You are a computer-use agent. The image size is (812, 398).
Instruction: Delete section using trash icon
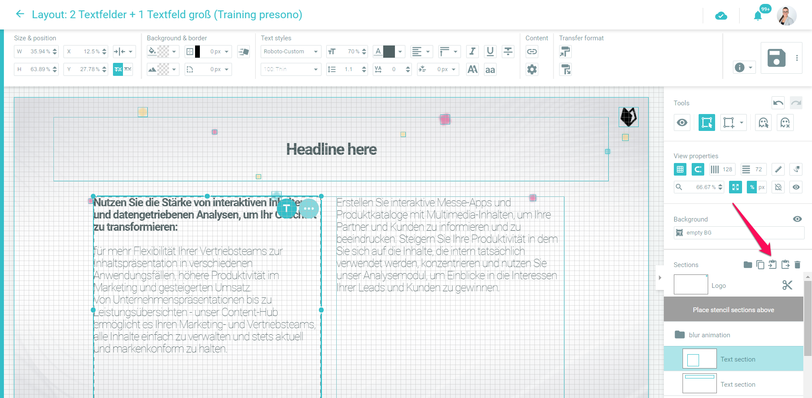tap(797, 264)
